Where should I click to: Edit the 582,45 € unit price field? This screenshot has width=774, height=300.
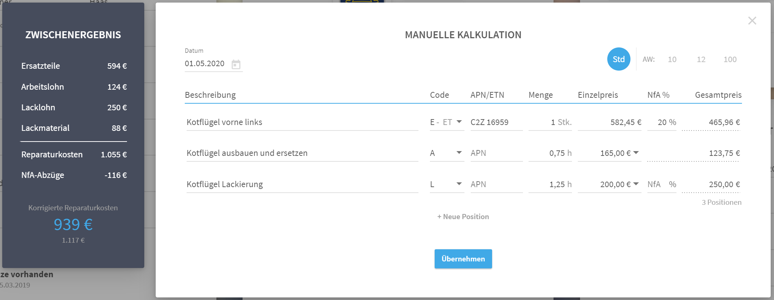click(x=609, y=122)
